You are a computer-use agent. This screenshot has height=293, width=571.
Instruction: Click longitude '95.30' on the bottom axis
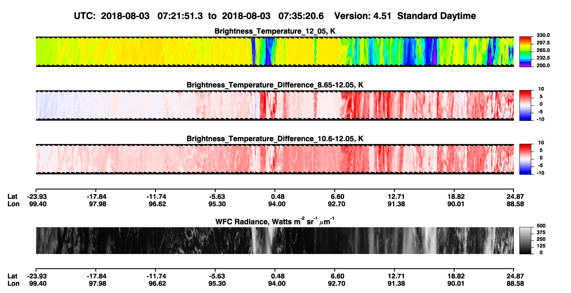click(x=217, y=283)
